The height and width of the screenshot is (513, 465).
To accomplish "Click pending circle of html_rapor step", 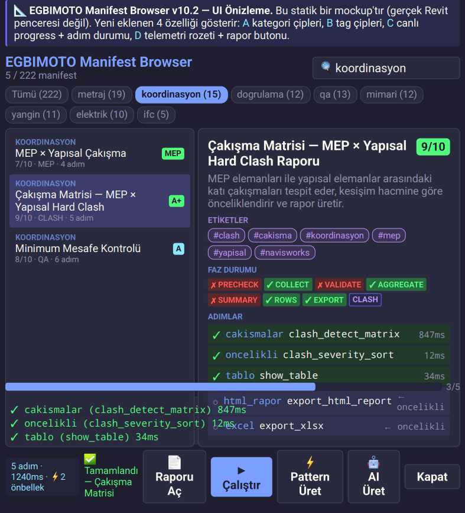I will tap(215, 402).
